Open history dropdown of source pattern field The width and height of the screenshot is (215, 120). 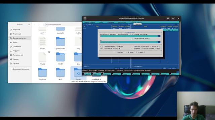(159, 36)
